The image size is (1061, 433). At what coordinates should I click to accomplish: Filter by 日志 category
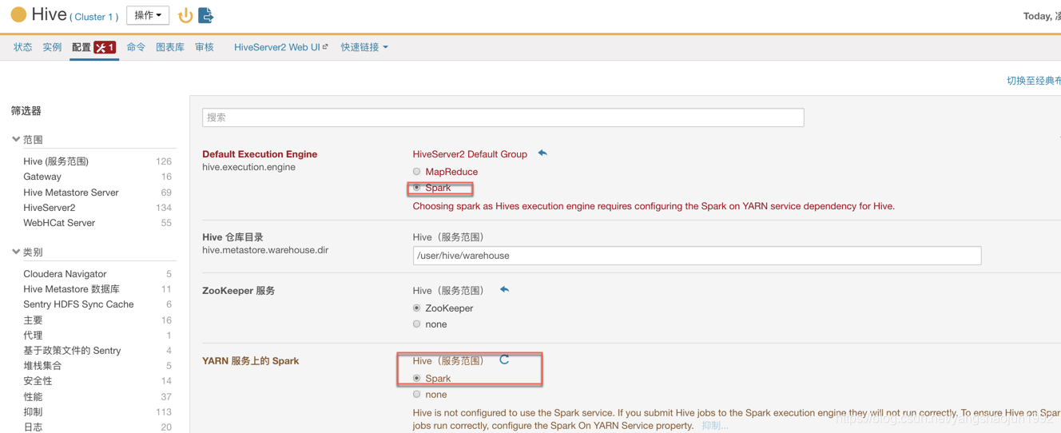pyautogui.click(x=33, y=427)
